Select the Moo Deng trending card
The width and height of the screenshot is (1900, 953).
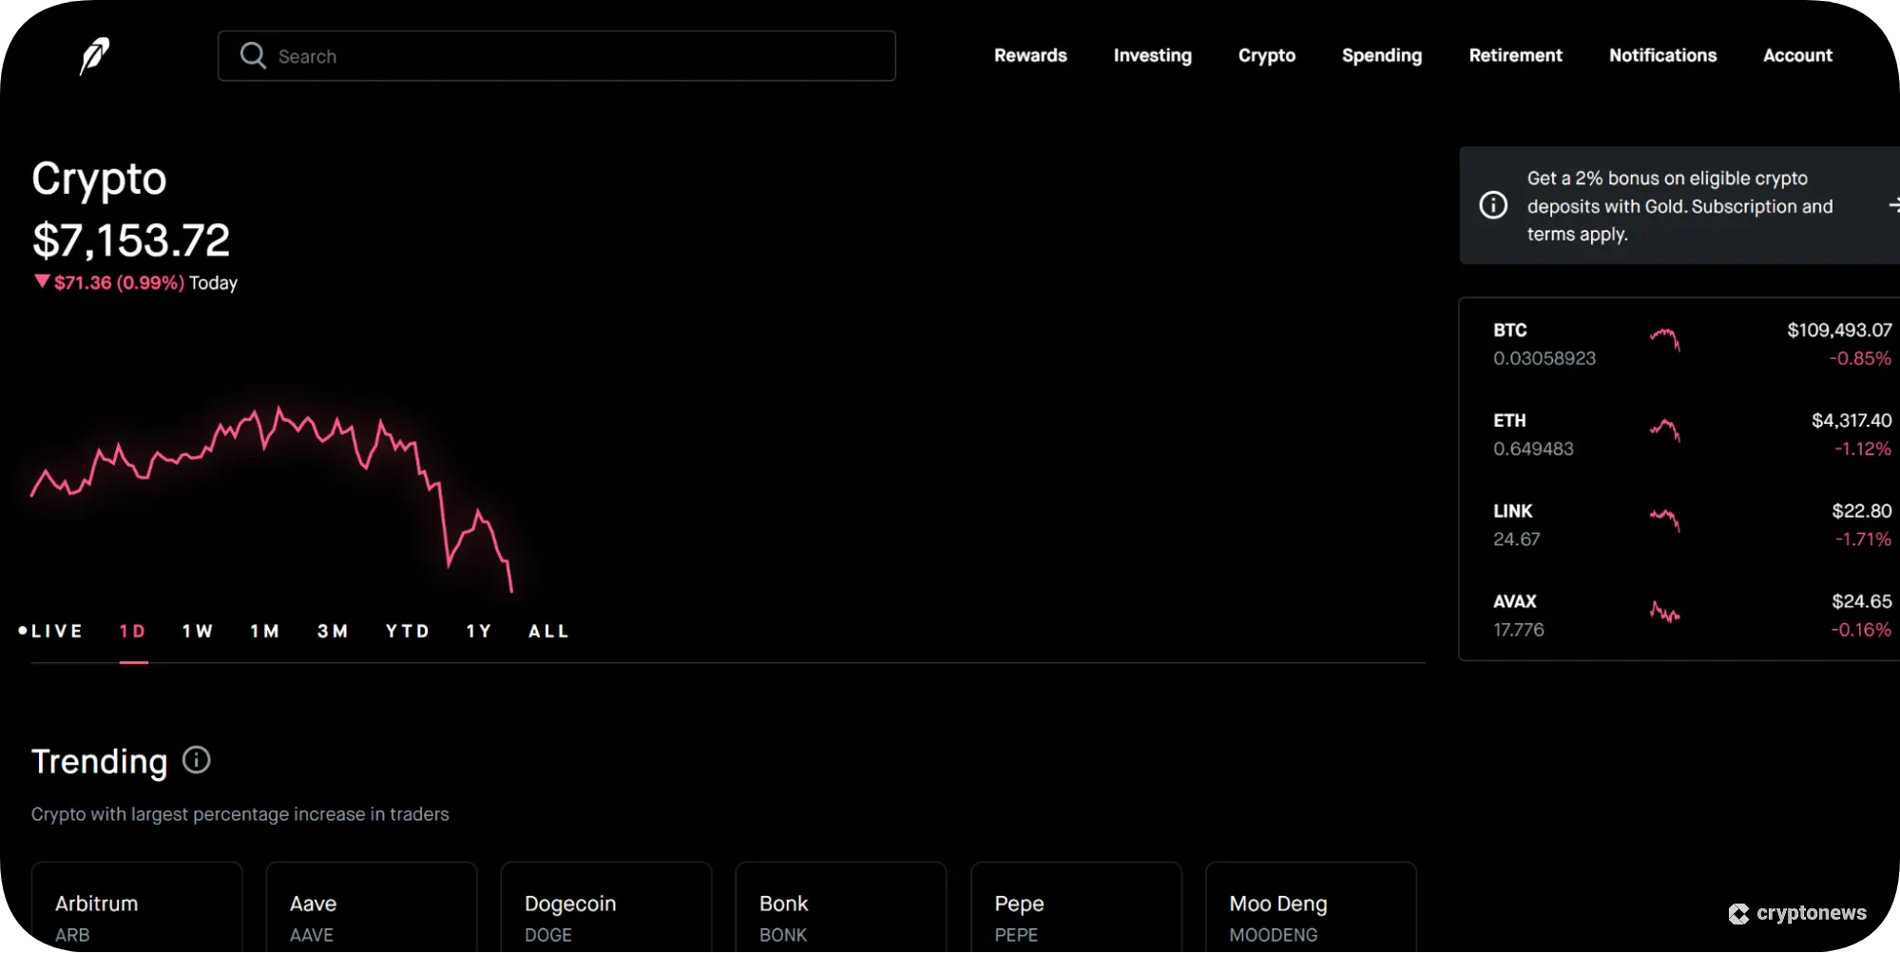point(1310,912)
